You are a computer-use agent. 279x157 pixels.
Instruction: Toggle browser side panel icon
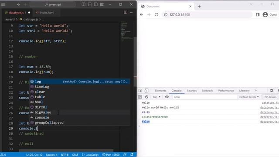click(258, 14)
